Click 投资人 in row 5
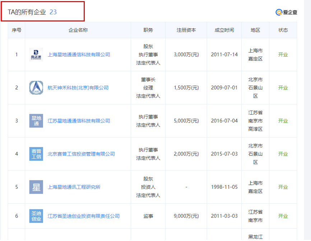The image size is (311, 241). 148,187
